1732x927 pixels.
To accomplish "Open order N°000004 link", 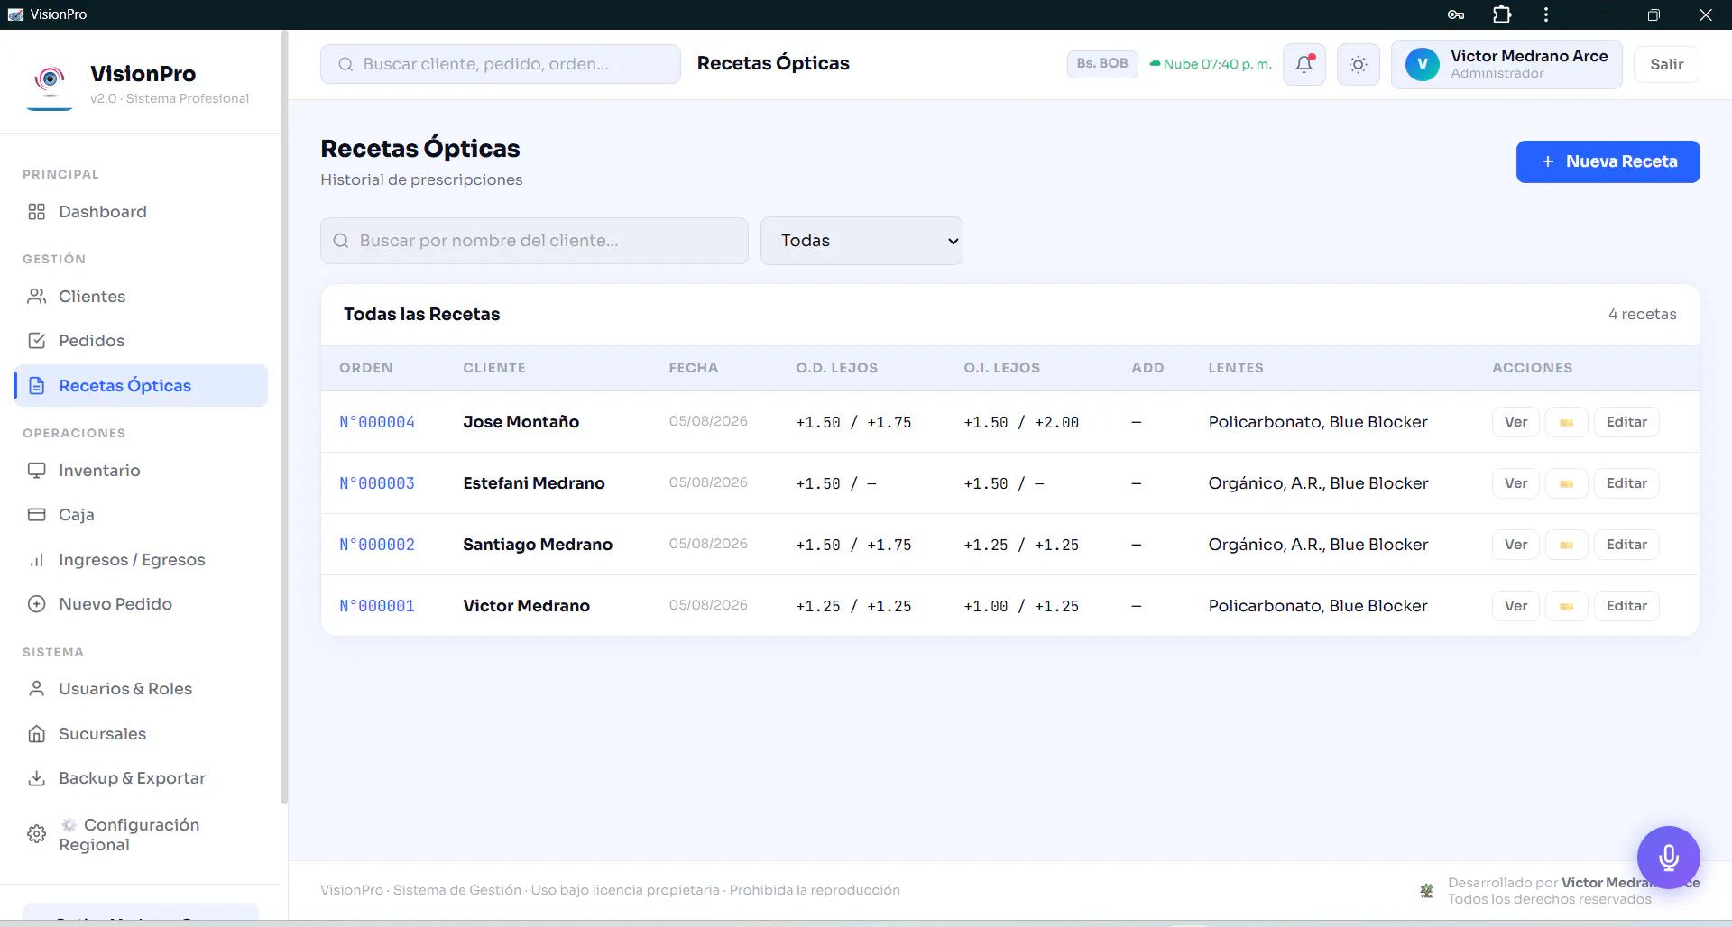I will (377, 422).
